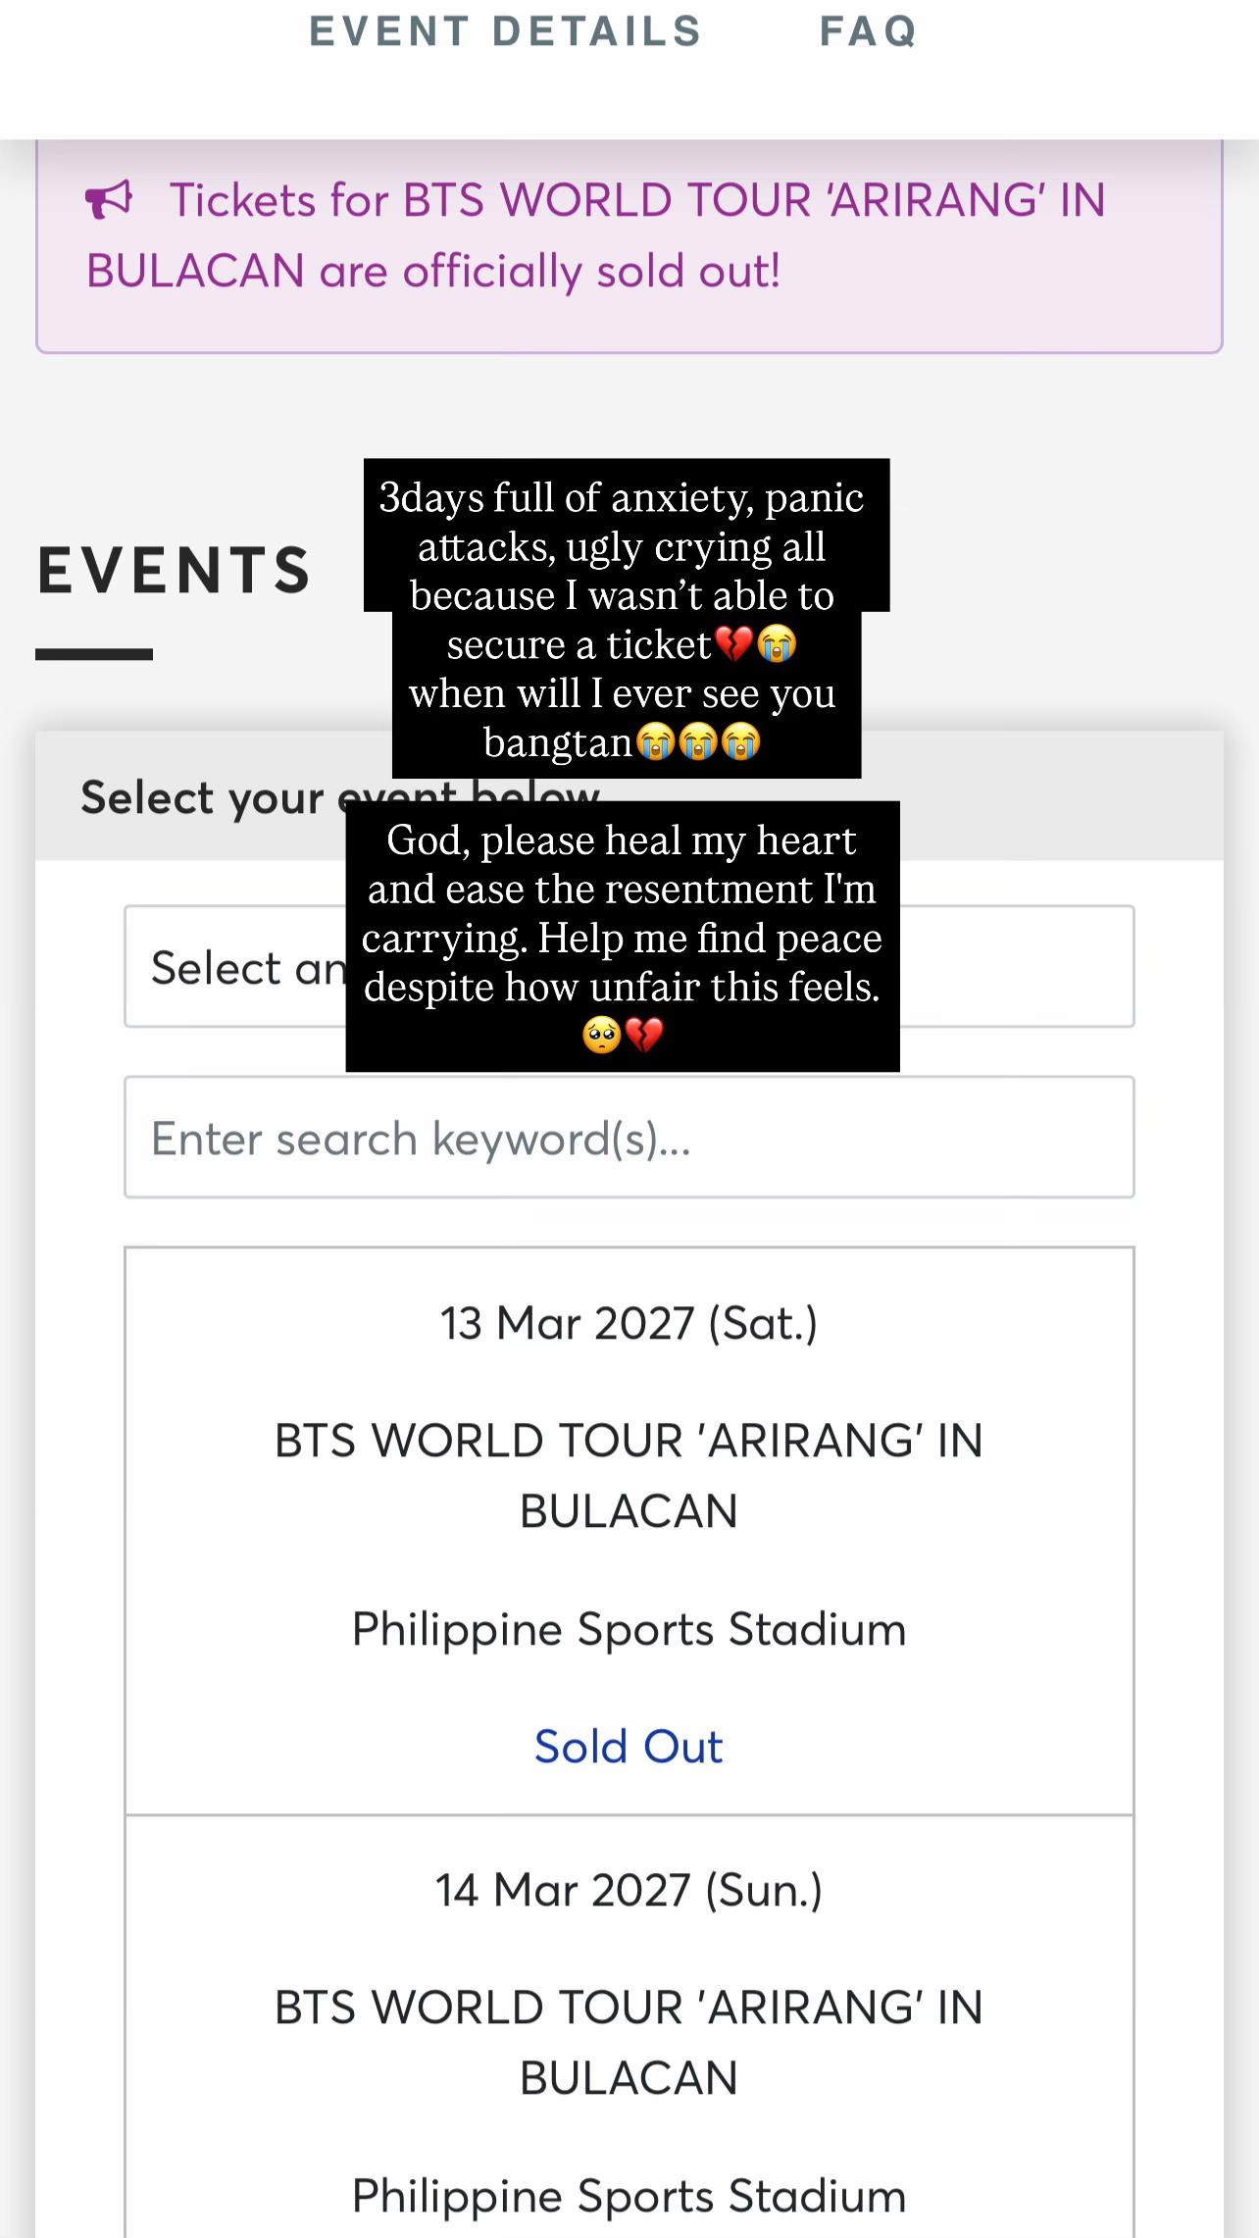The height and width of the screenshot is (2238, 1259).
Task: Click the pleading face emoji in prayer text
Action: point(601,1035)
